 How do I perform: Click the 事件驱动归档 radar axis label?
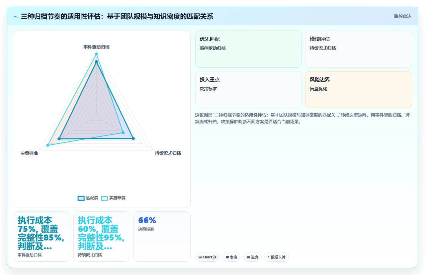tap(96, 47)
